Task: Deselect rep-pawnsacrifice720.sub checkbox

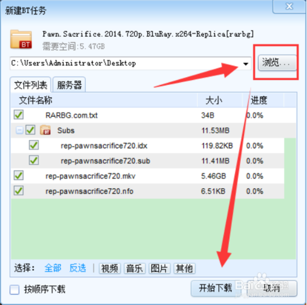Action: (x=34, y=161)
